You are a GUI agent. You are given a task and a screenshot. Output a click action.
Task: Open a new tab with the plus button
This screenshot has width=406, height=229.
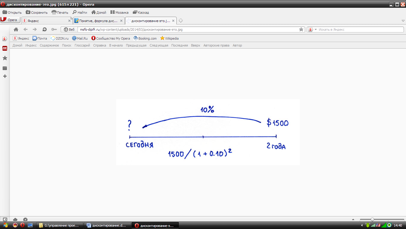[181, 21]
